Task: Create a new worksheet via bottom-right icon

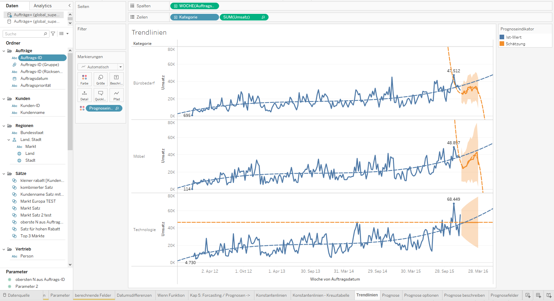Action: (x=528, y=295)
